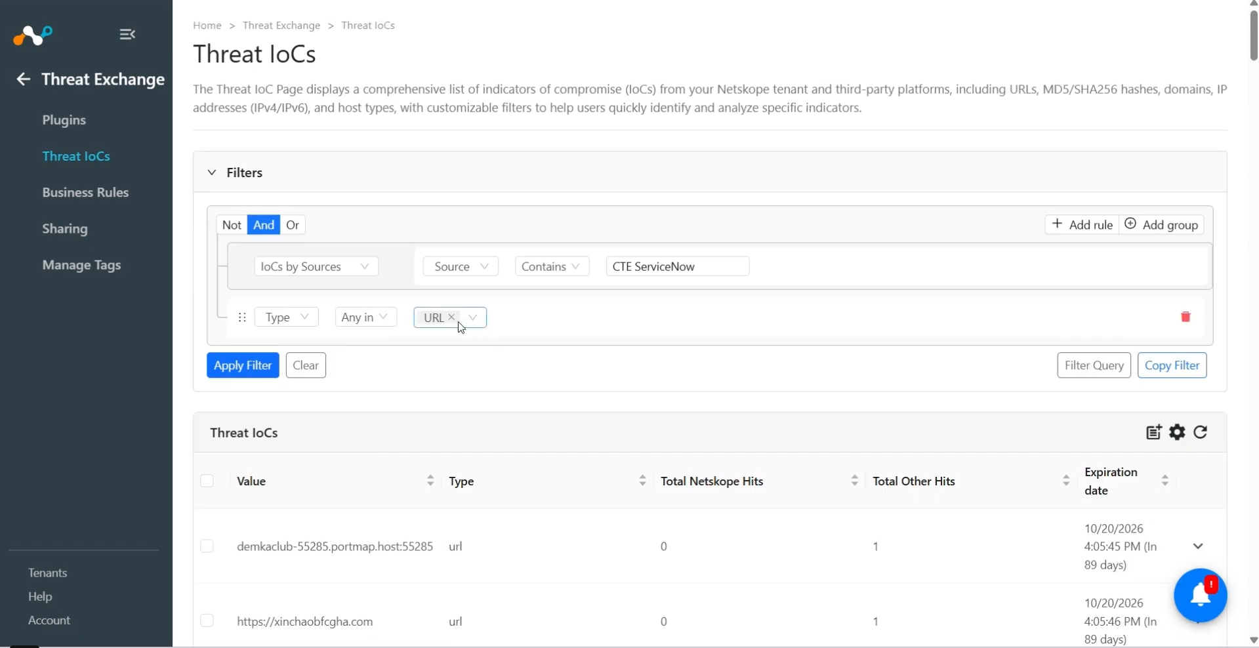Open the Type field dropdown

[287, 317]
